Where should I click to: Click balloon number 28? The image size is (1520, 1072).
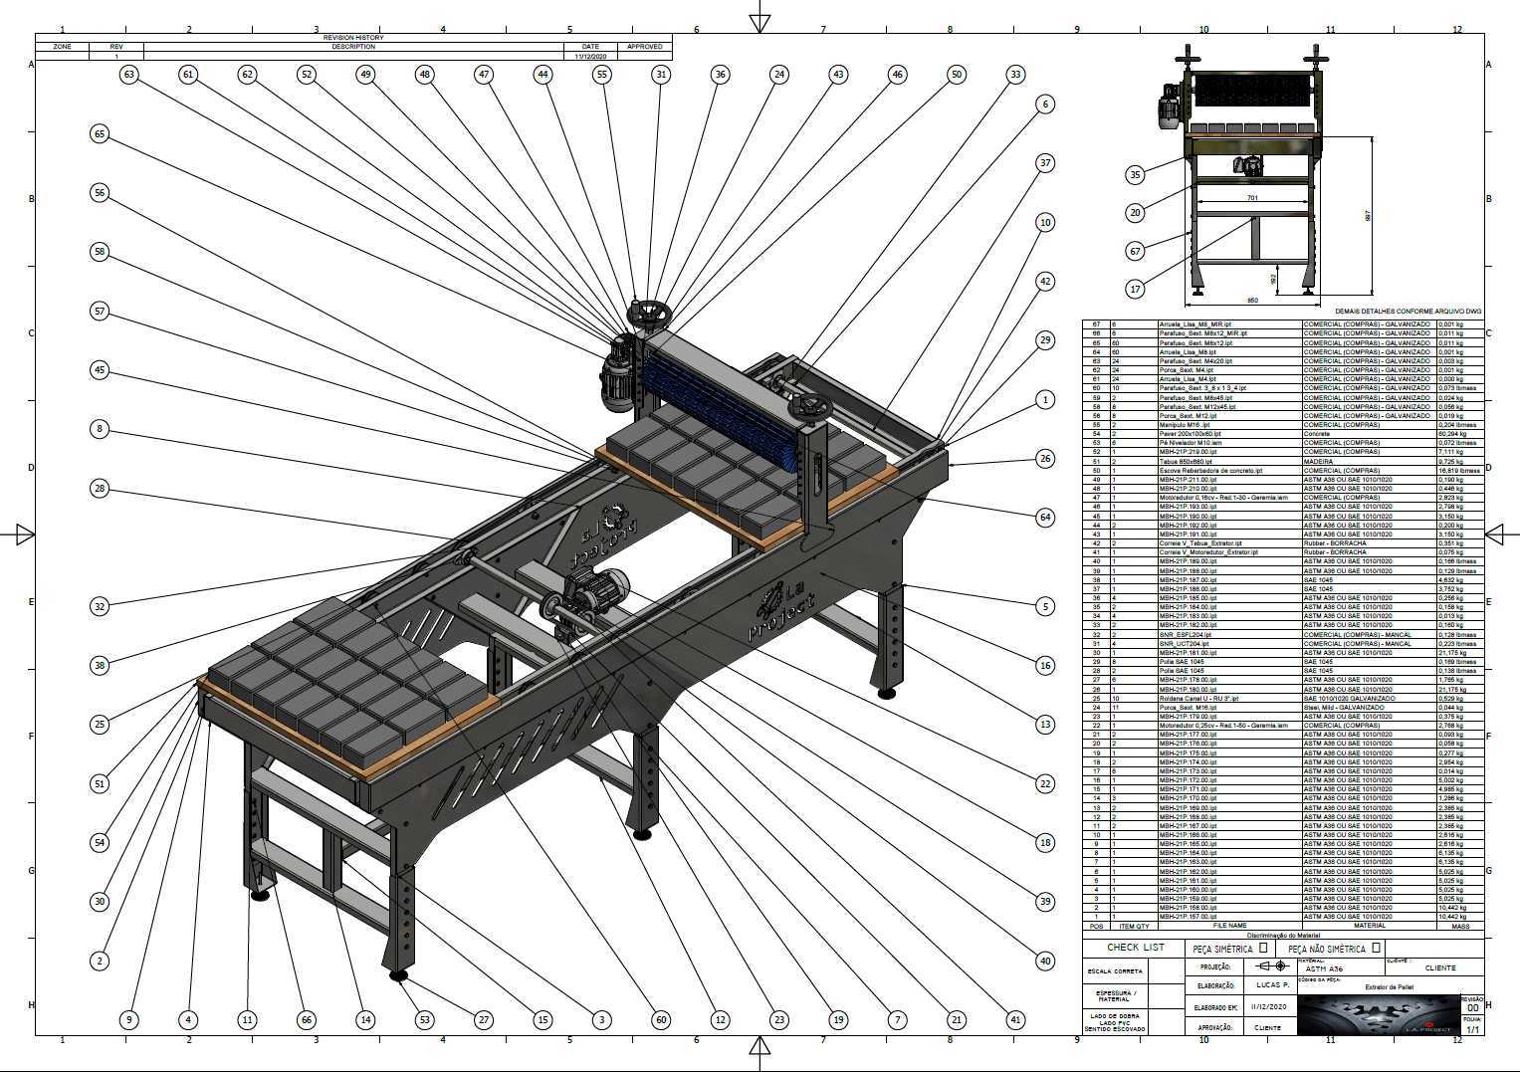99,488
